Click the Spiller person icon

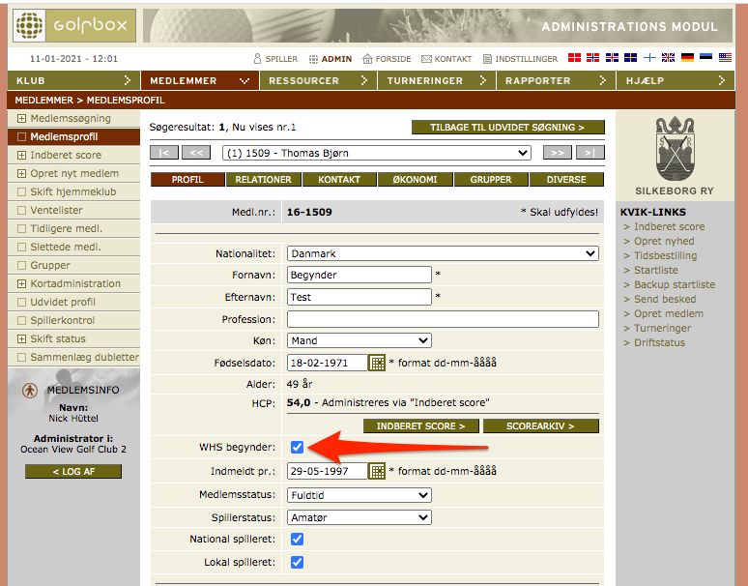(x=257, y=59)
